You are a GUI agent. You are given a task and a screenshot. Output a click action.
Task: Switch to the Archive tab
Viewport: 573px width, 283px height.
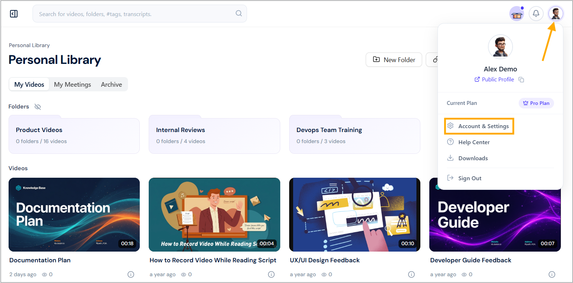pyautogui.click(x=112, y=85)
